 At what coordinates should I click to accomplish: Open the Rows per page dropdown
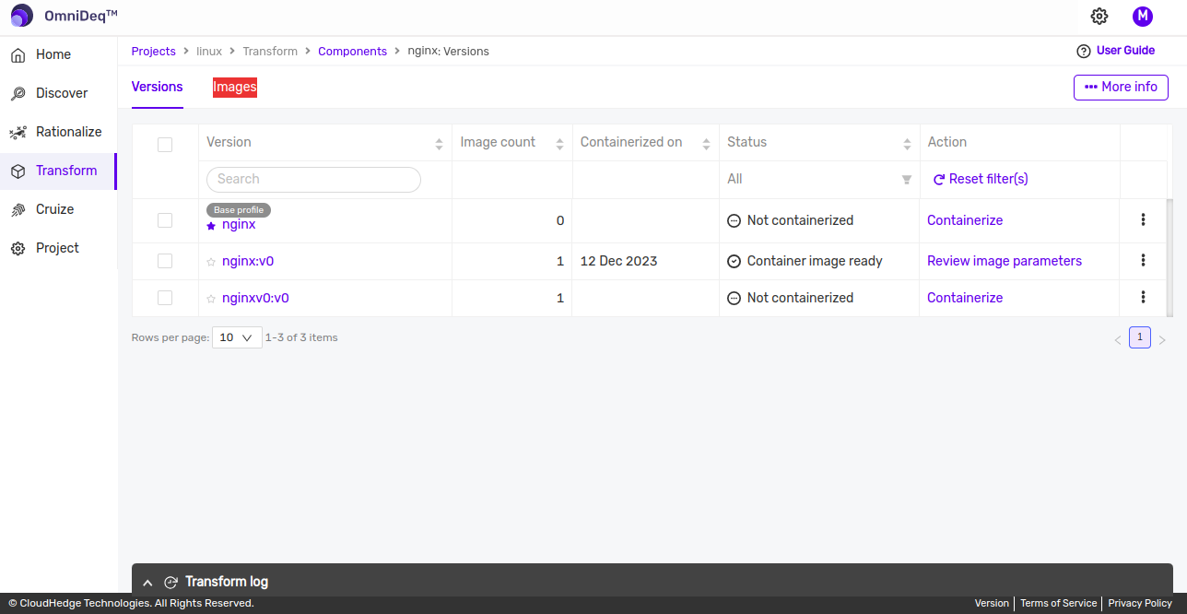coord(238,337)
